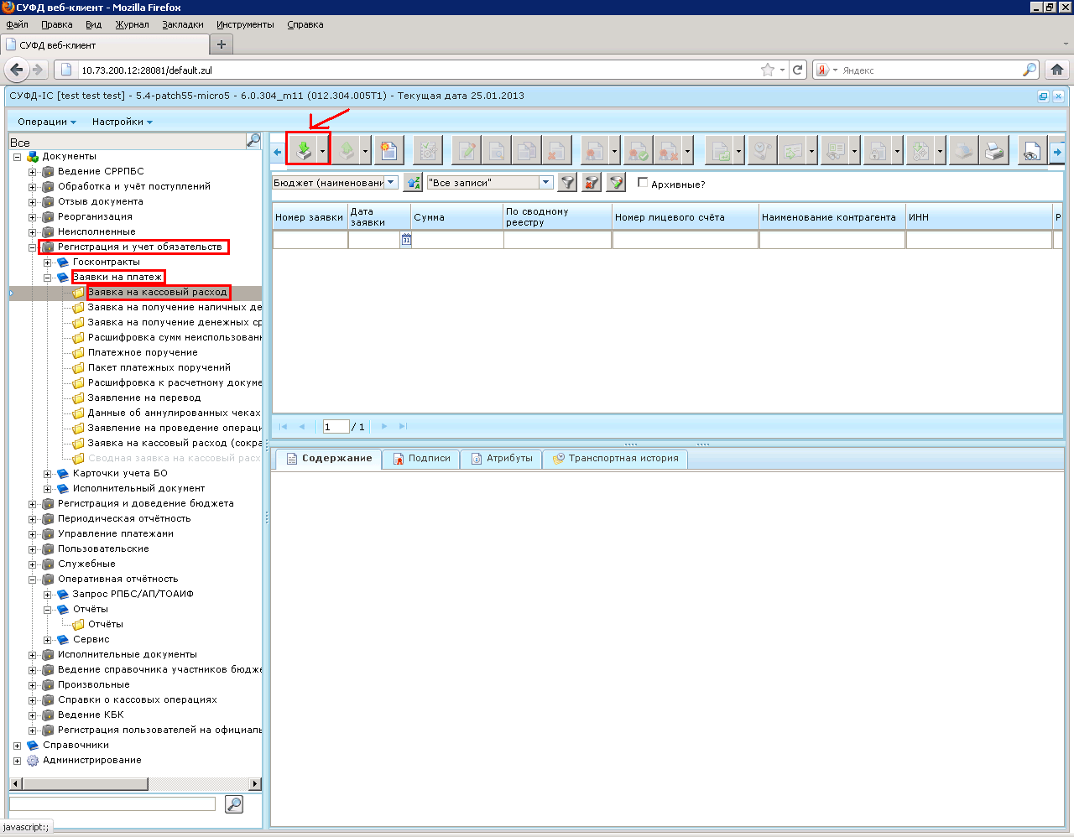Click the sort order icon beside budget field
This screenshot has height=837, width=1074.
(x=413, y=182)
